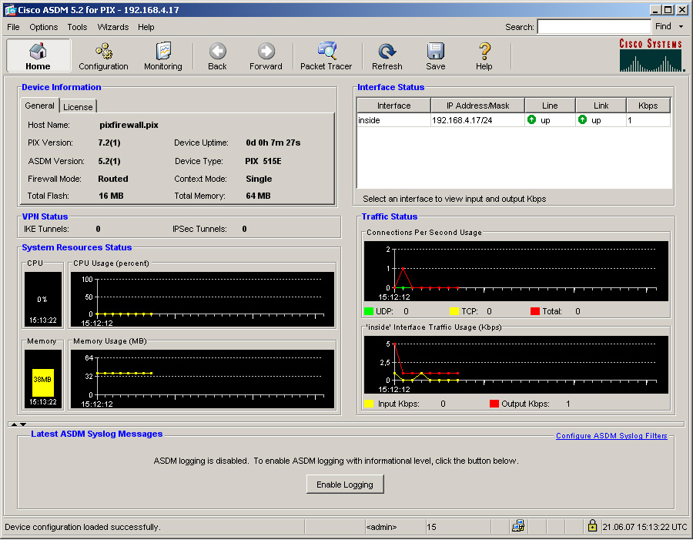
Task: Click the network status icon in status bar
Action: (x=518, y=526)
